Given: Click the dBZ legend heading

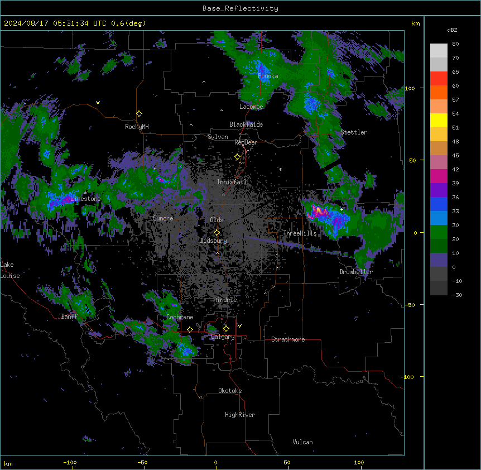Looking at the screenshot, I should (452, 30).
